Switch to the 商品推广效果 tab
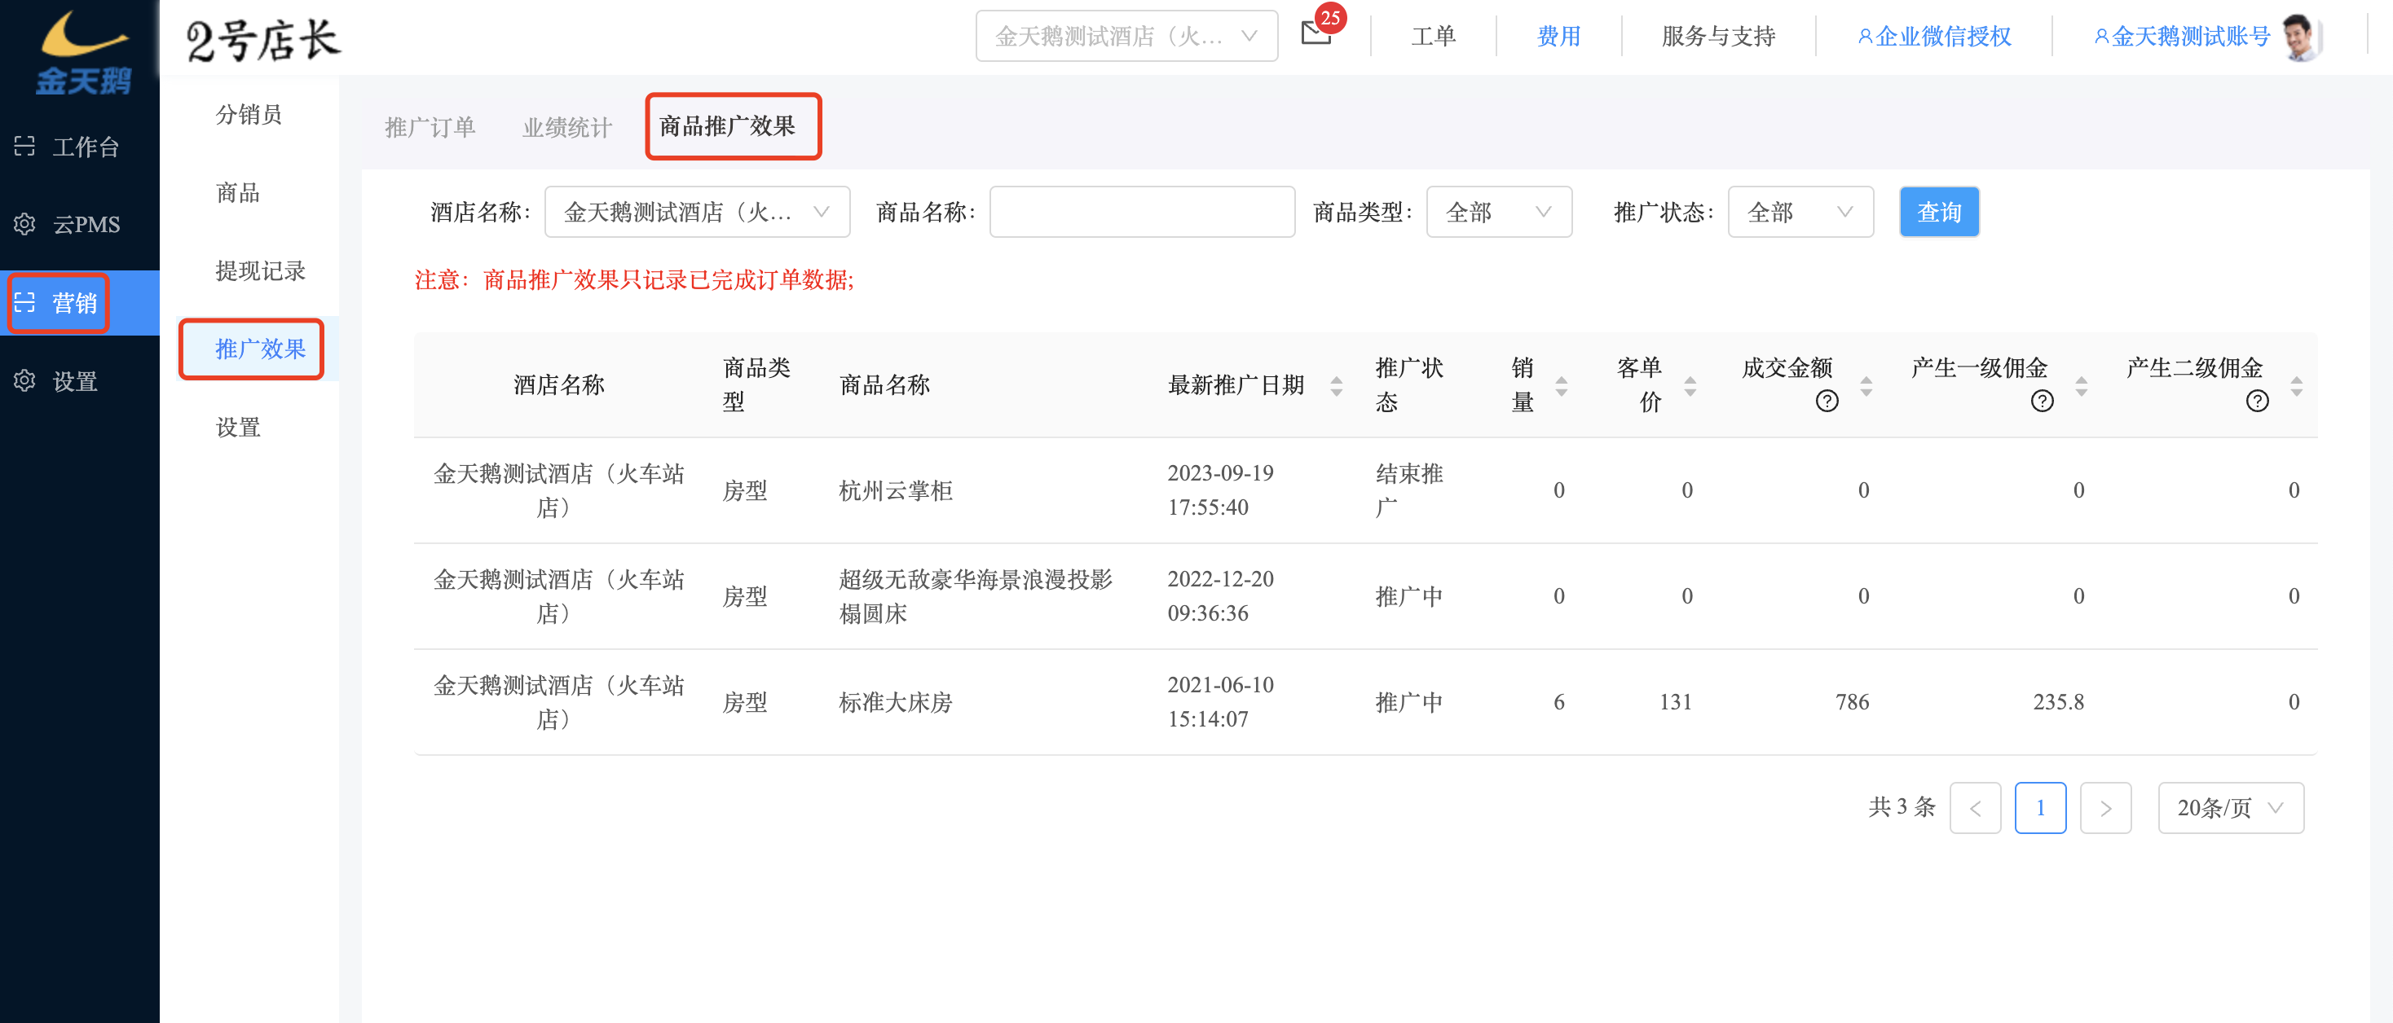The height and width of the screenshot is (1023, 2393). 727,125
